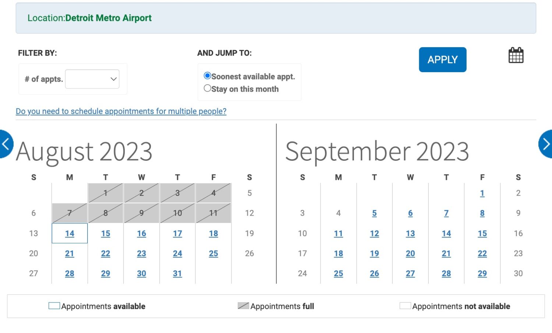The height and width of the screenshot is (333, 552).
Task: Go to previous month with left arrow
Action: pos(6,144)
